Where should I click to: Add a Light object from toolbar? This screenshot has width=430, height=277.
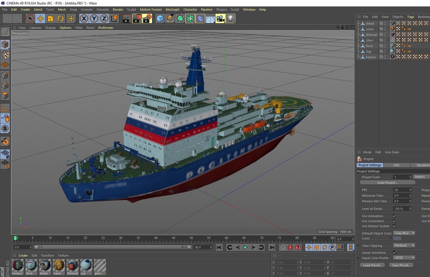point(231,18)
